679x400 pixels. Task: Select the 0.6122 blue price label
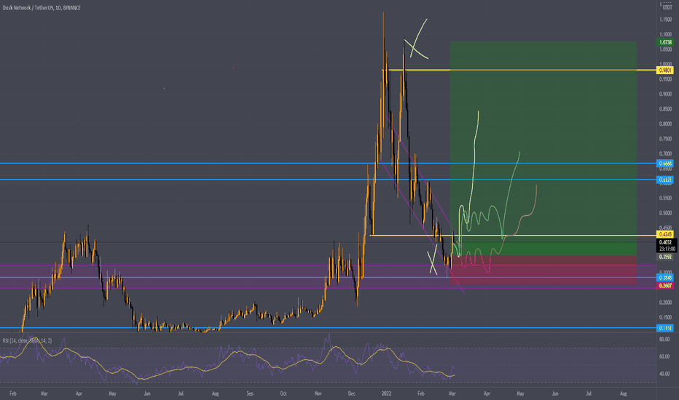[665, 180]
